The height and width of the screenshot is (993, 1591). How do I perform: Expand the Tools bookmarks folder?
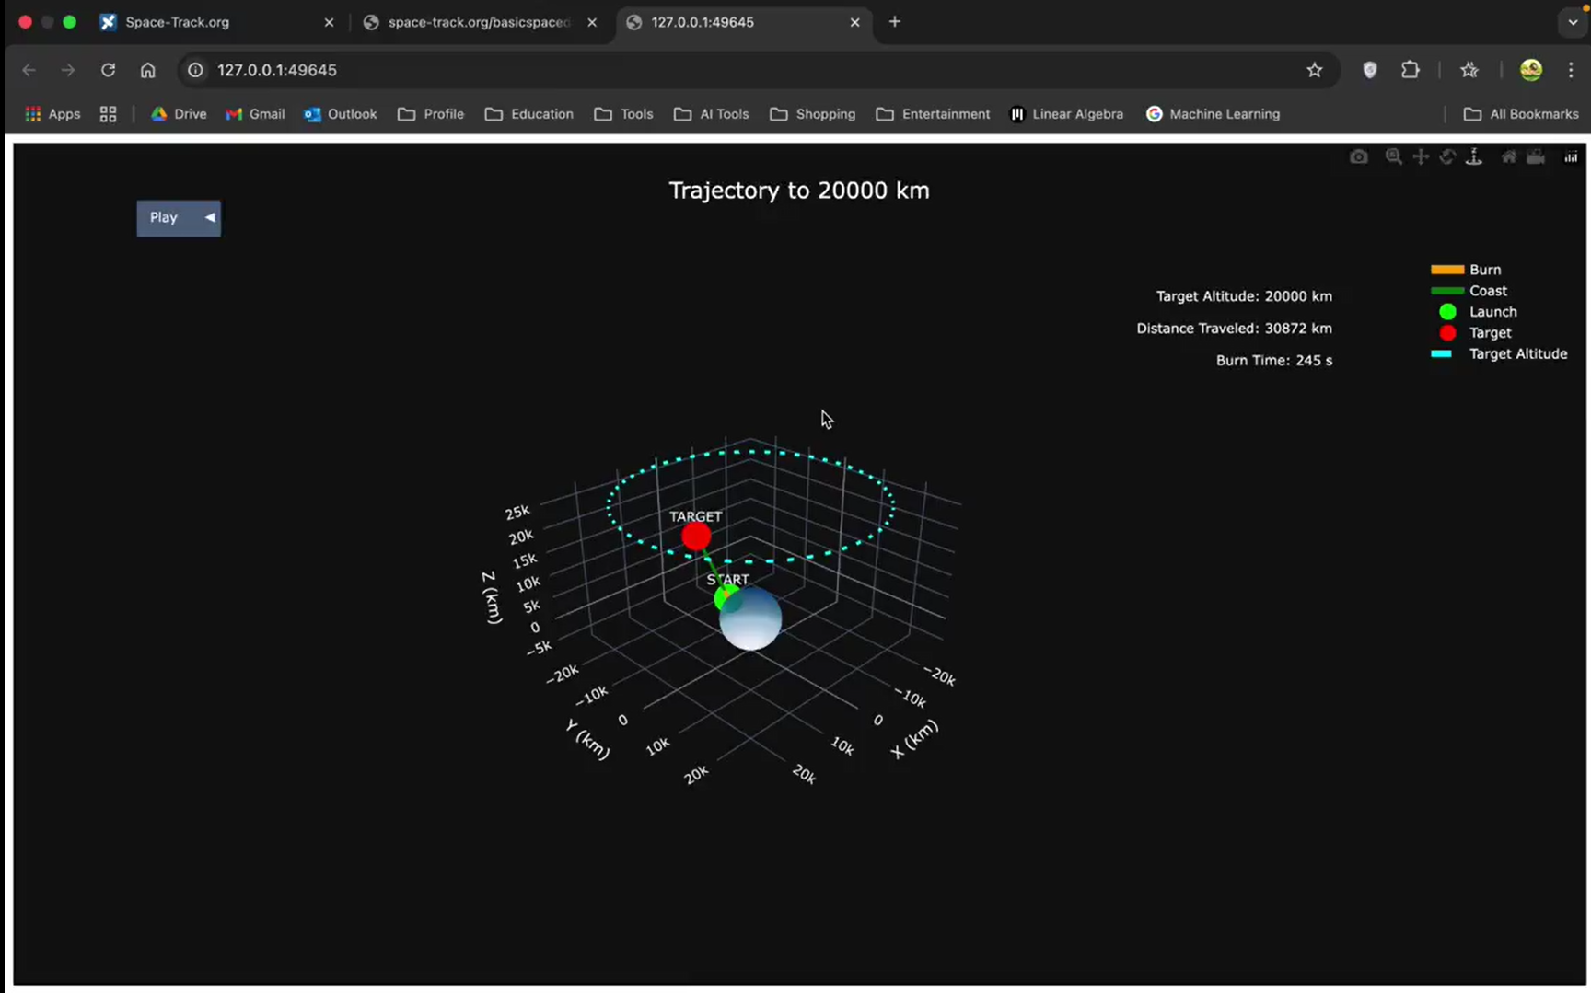pos(624,114)
